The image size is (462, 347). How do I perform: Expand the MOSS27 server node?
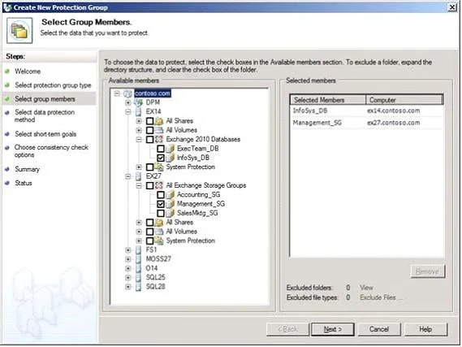[127, 259]
